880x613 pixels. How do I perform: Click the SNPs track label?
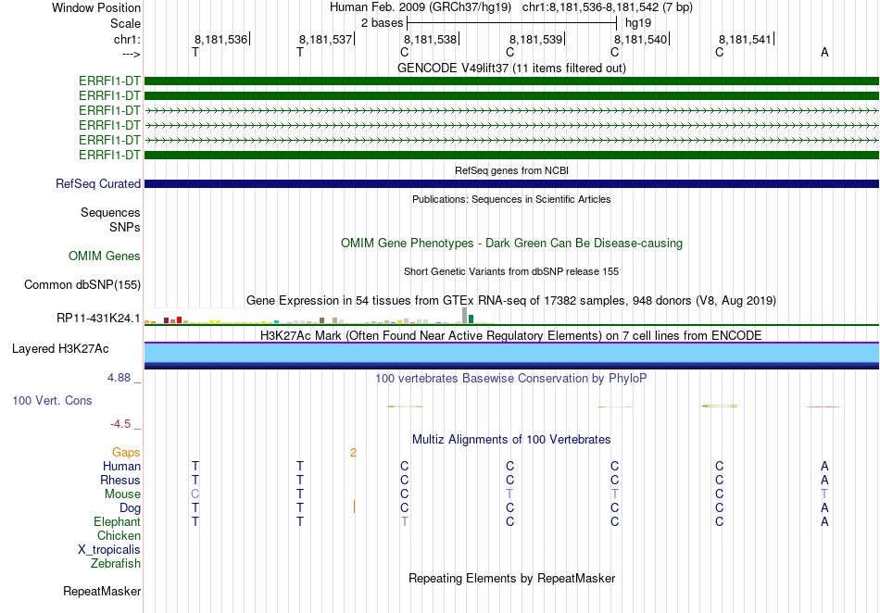pos(125,227)
